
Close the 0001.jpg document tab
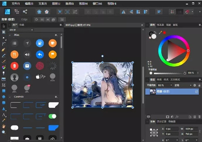[142, 25]
